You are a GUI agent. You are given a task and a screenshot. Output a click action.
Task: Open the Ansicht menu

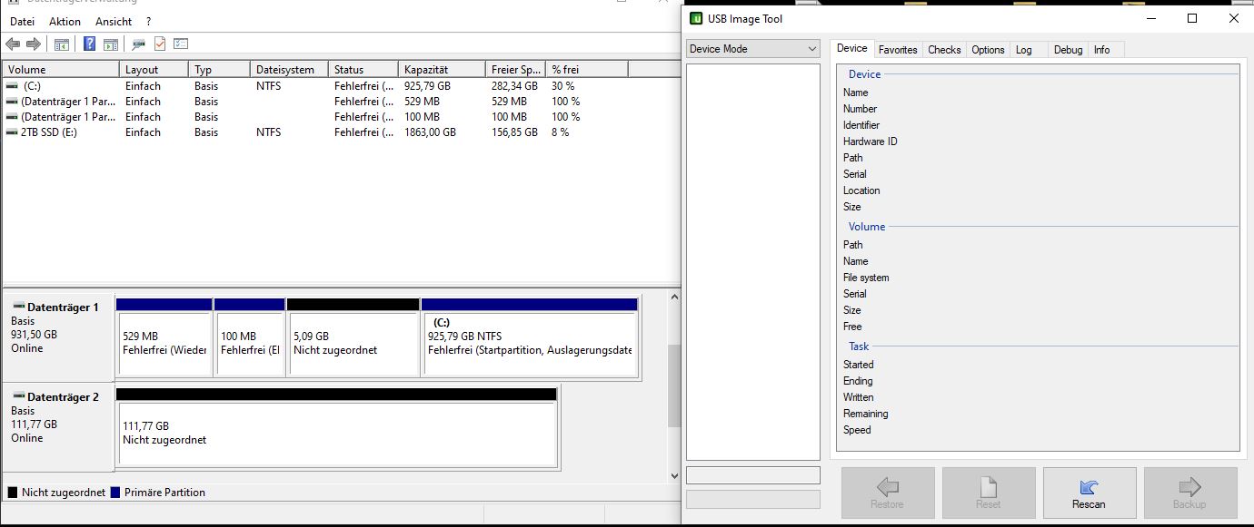[114, 21]
